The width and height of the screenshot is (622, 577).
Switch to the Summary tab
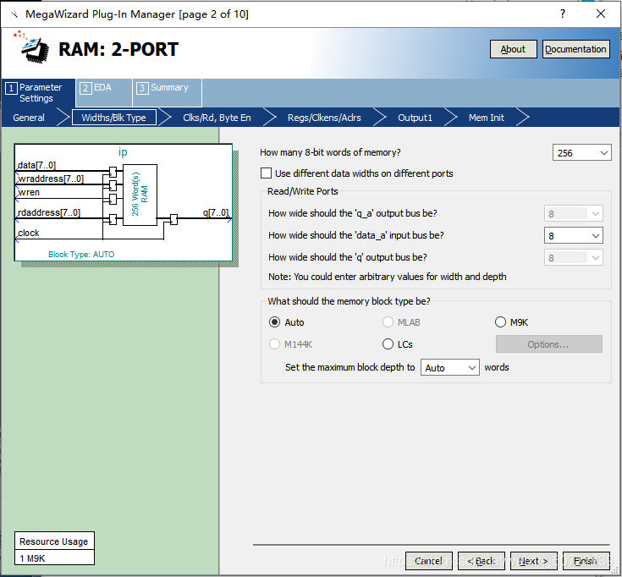pos(167,93)
